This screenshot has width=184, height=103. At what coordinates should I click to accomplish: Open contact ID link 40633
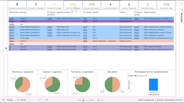(x=12, y=41)
